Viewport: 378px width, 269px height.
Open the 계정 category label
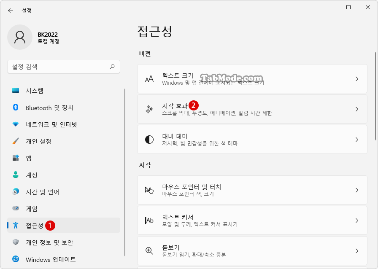tap(32, 175)
